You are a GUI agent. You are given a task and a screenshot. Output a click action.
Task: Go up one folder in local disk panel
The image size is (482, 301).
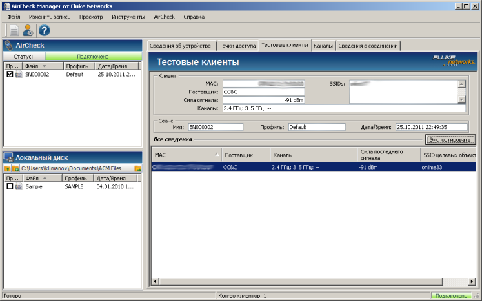[7, 168]
